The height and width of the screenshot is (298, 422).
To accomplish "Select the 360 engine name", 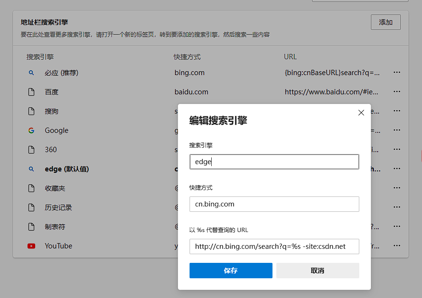I will click(x=51, y=150).
